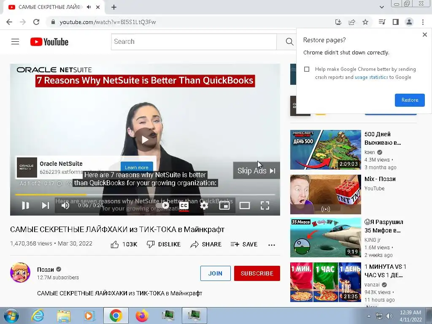Click the share page icon in address bar

[x=352, y=22]
